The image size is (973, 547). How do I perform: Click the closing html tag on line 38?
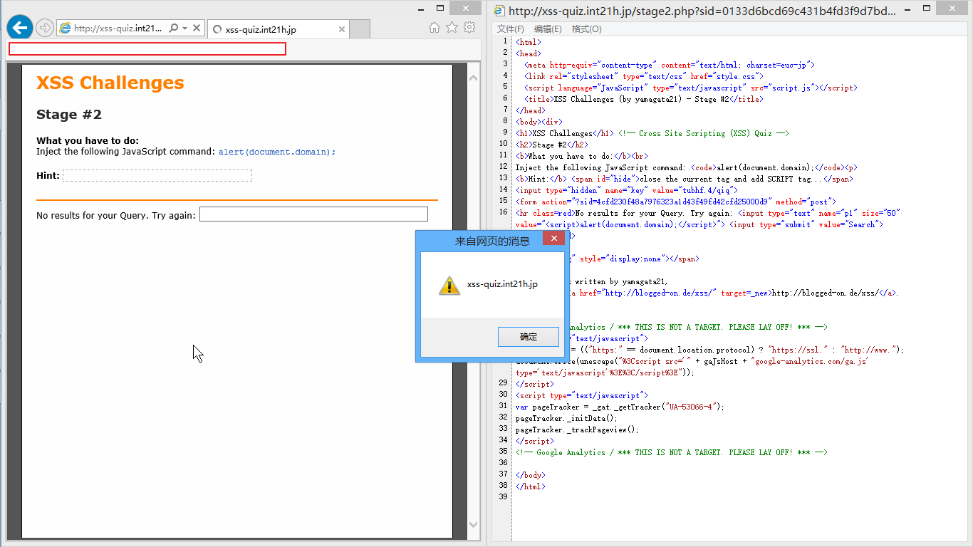(531, 486)
